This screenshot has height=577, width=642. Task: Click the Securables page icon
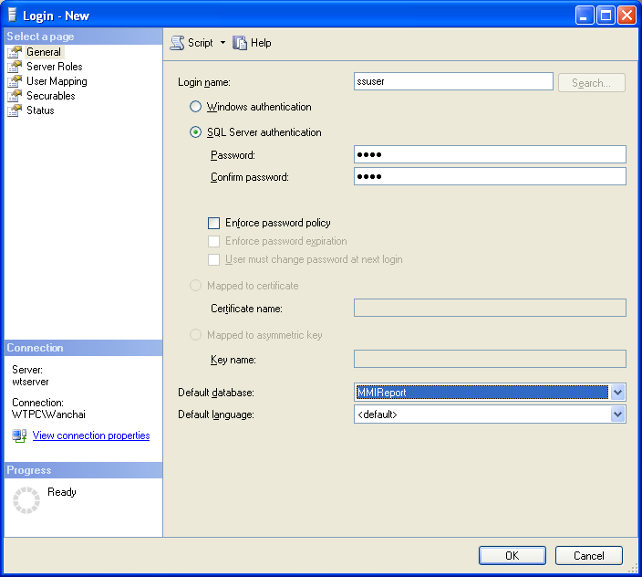pos(15,96)
